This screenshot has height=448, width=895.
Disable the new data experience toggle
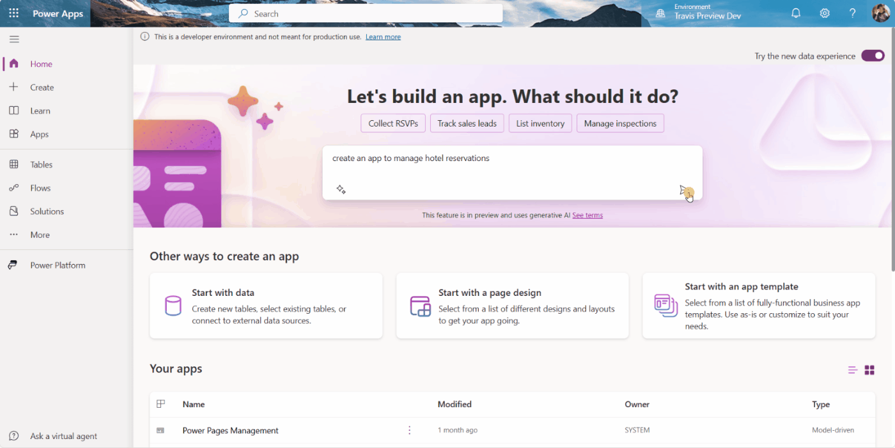(872, 56)
